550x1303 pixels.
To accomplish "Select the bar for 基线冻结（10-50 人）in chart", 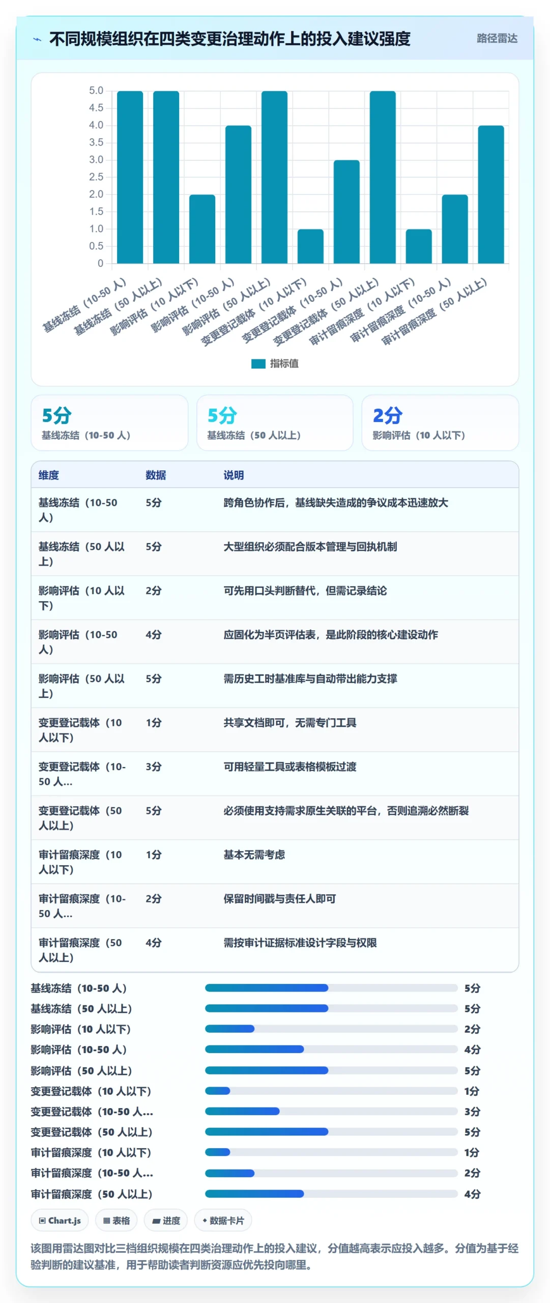I will tap(130, 177).
